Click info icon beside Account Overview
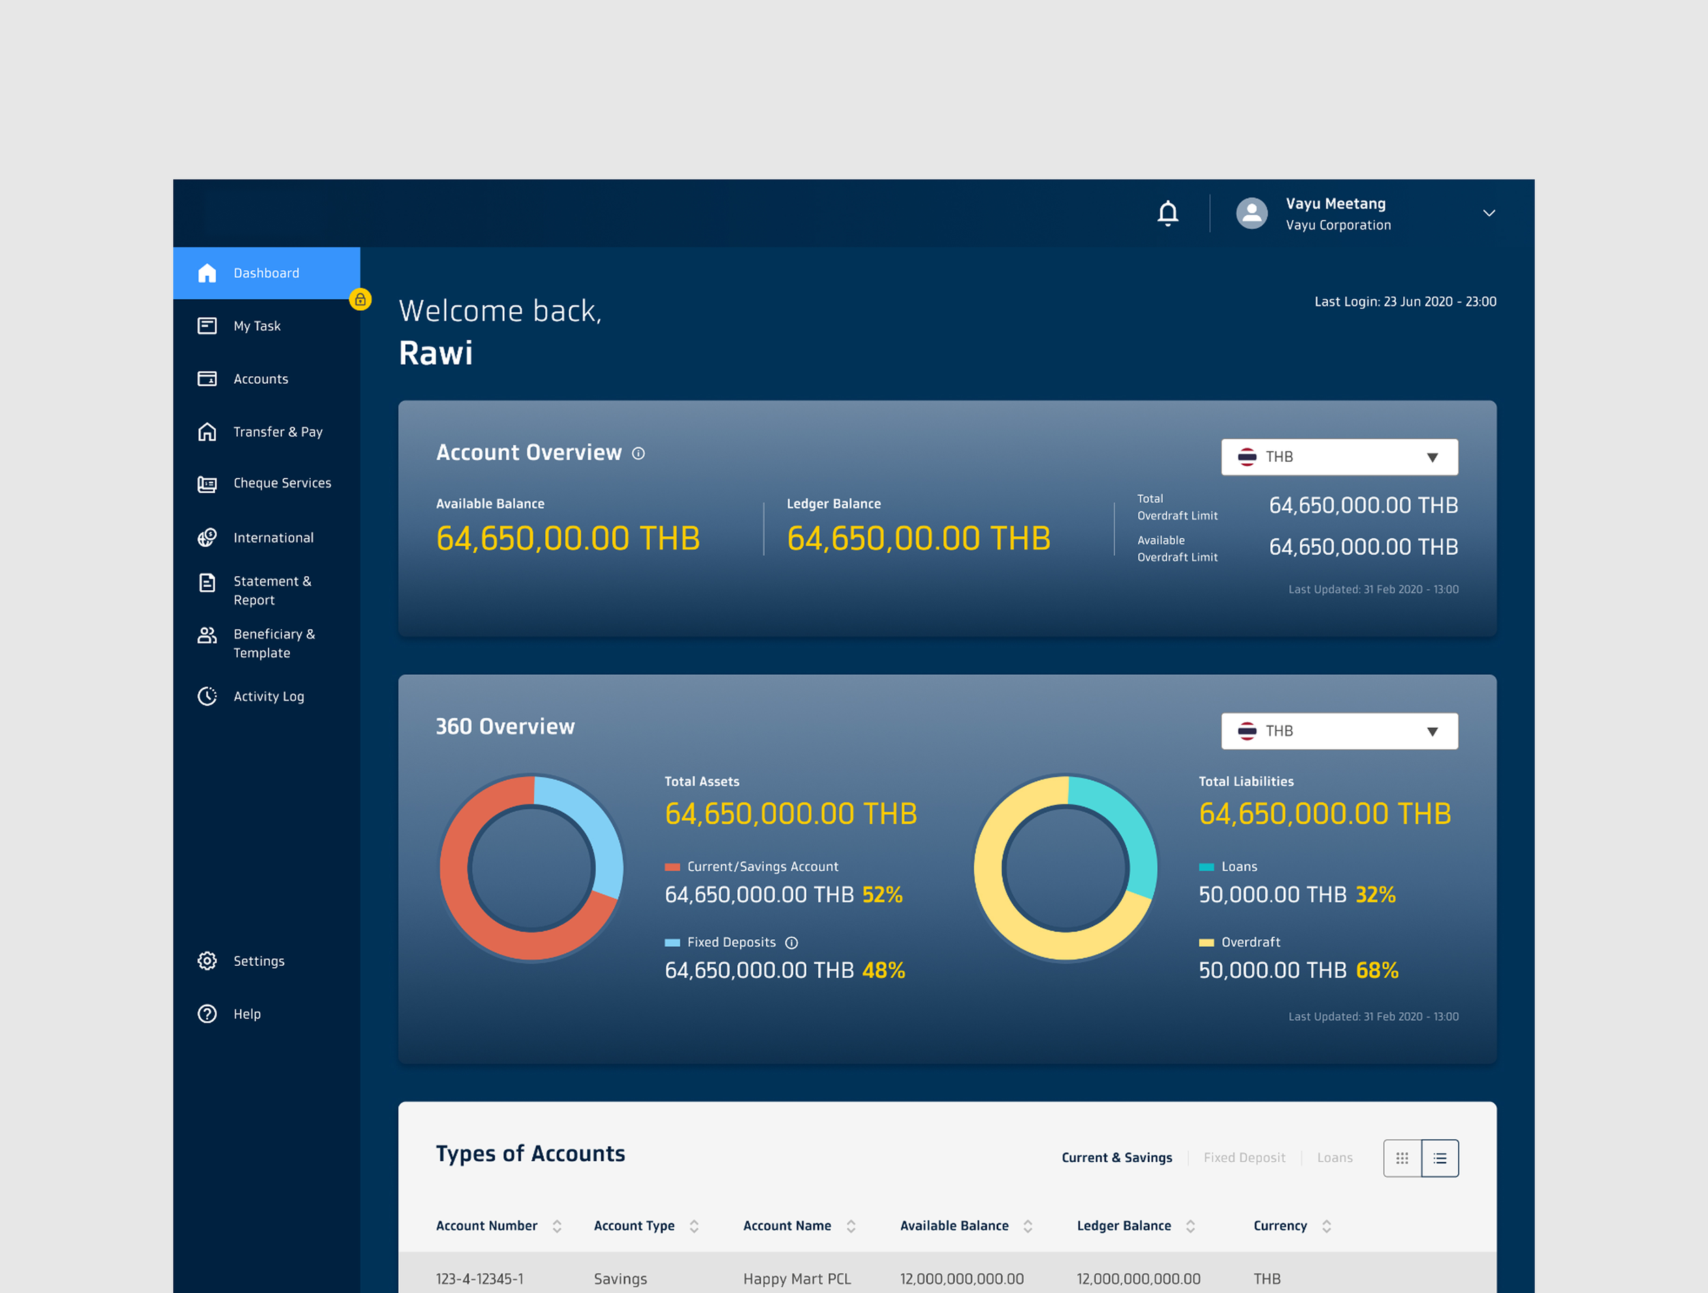The height and width of the screenshot is (1293, 1708). coord(639,453)
